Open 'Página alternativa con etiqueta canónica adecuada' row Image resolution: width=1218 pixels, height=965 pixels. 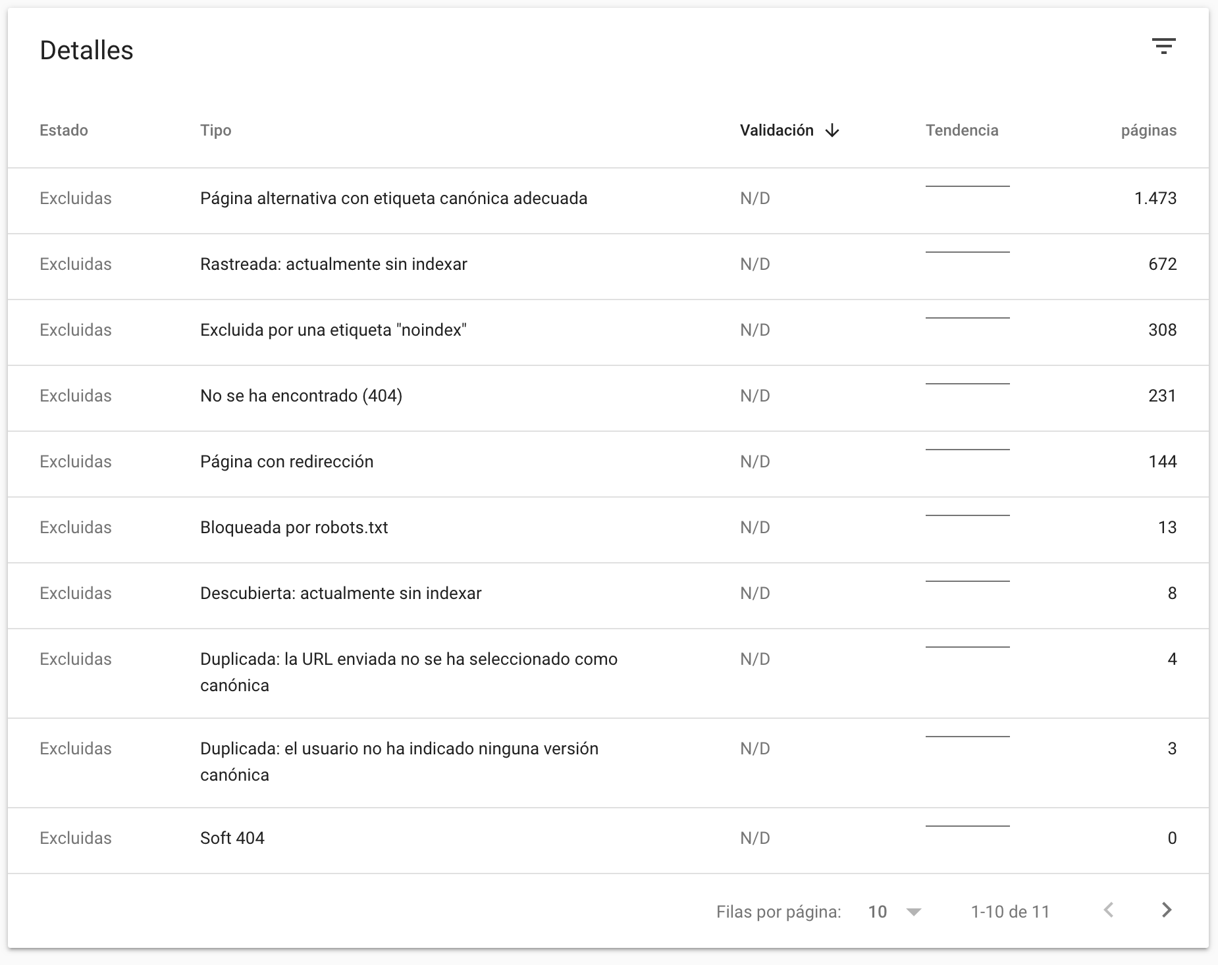[x=393, y=198]
